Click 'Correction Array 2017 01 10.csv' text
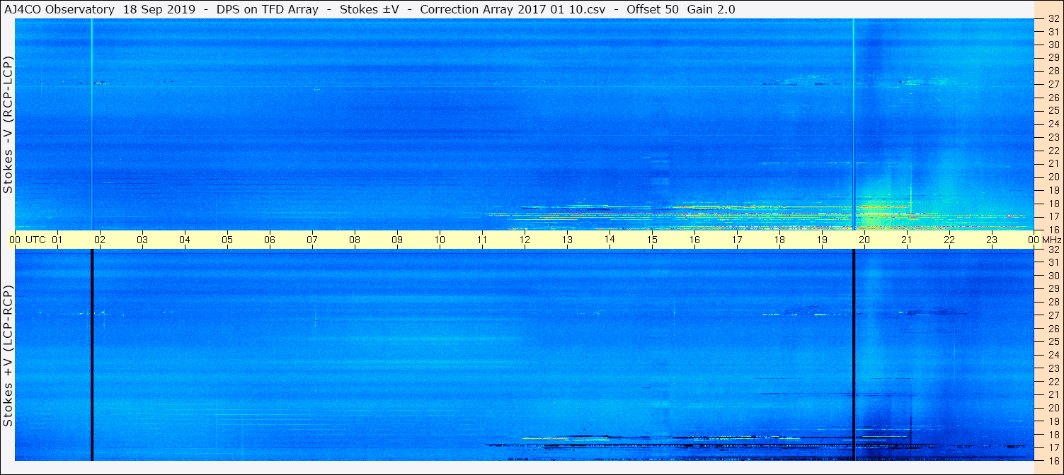 (513, 9)
